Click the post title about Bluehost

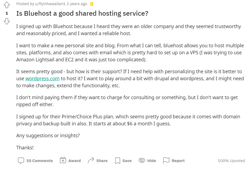point(82,14)
